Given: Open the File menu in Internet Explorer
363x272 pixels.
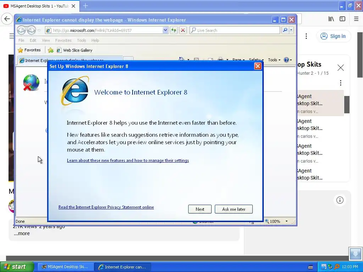Looking at the screenshot, I should pos(21,40).
